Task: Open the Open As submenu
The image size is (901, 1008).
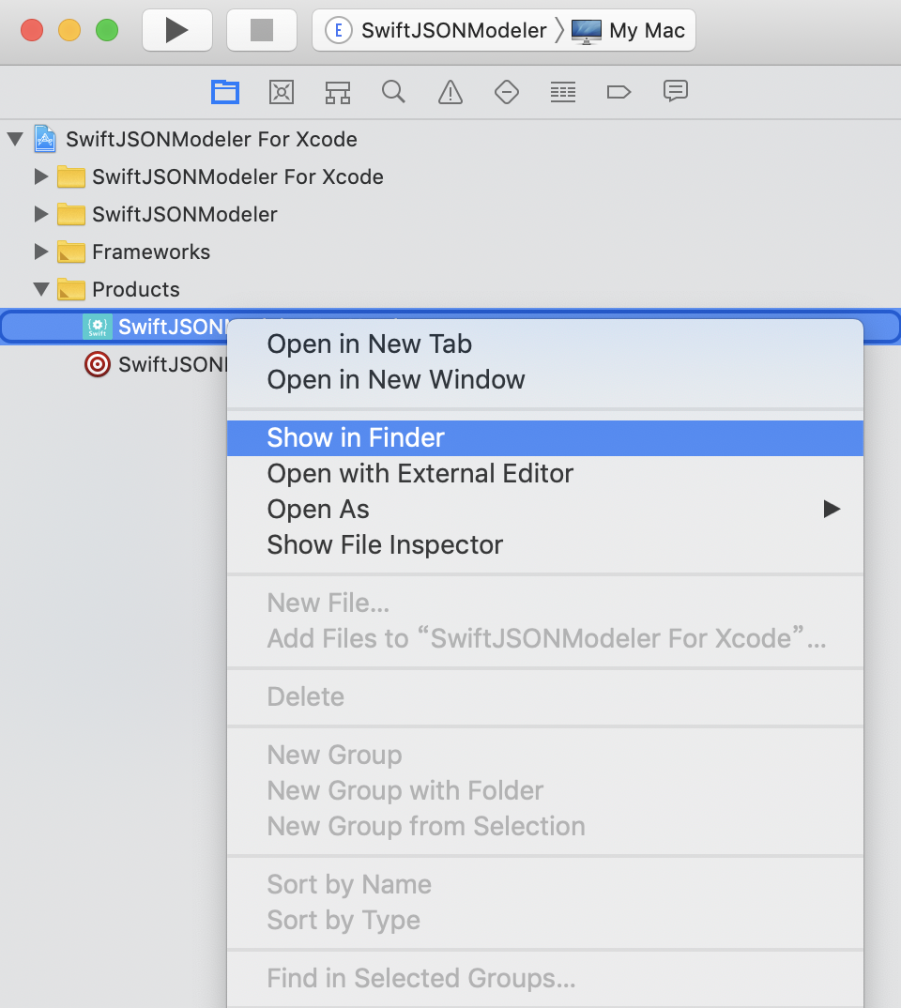Action: pos(545,509)
